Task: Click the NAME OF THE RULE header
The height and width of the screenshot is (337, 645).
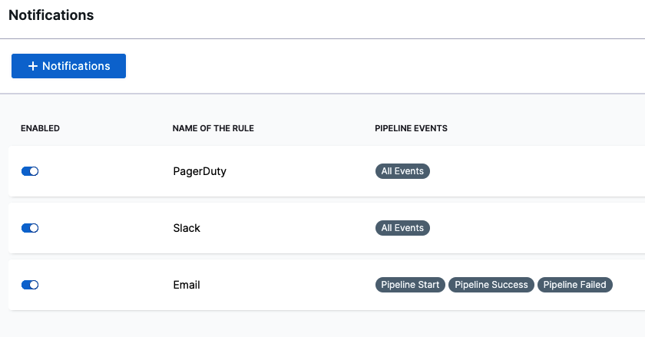Action: click(x=213, y=128)
